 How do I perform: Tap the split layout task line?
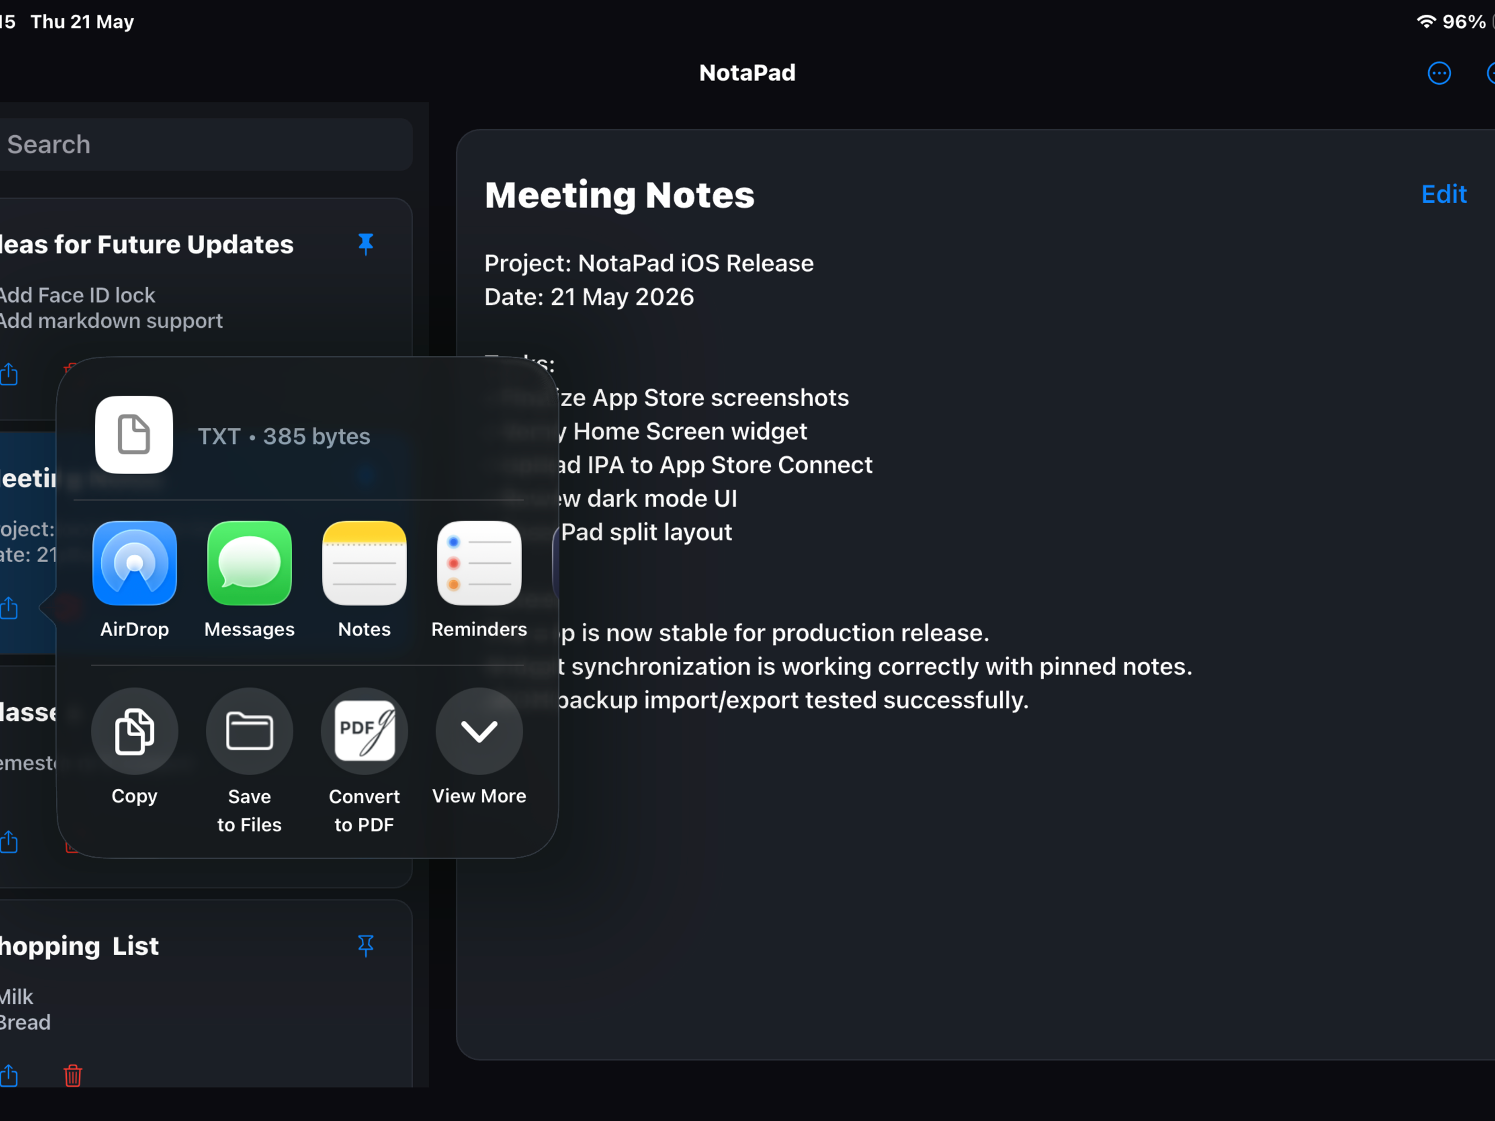(646, 532)
